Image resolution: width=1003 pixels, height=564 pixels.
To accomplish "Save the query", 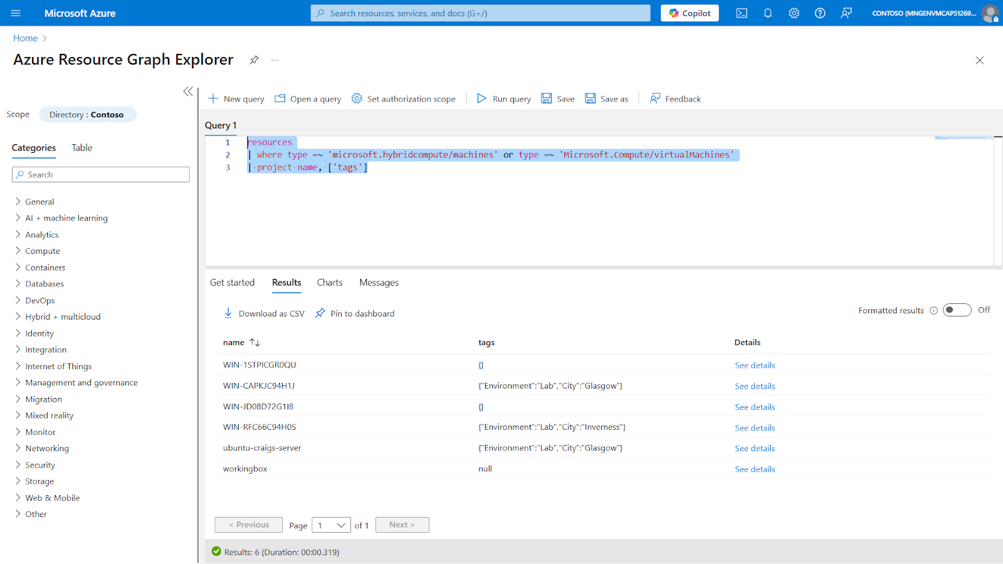I will point(558,99).
